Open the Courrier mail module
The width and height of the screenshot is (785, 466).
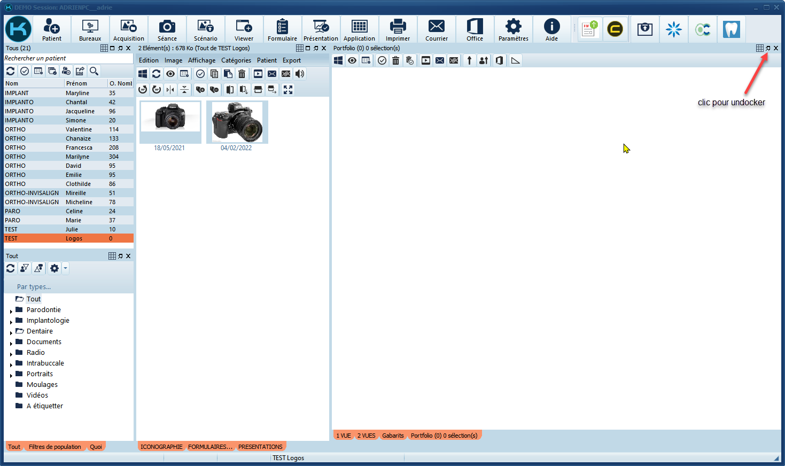[436, 29]
